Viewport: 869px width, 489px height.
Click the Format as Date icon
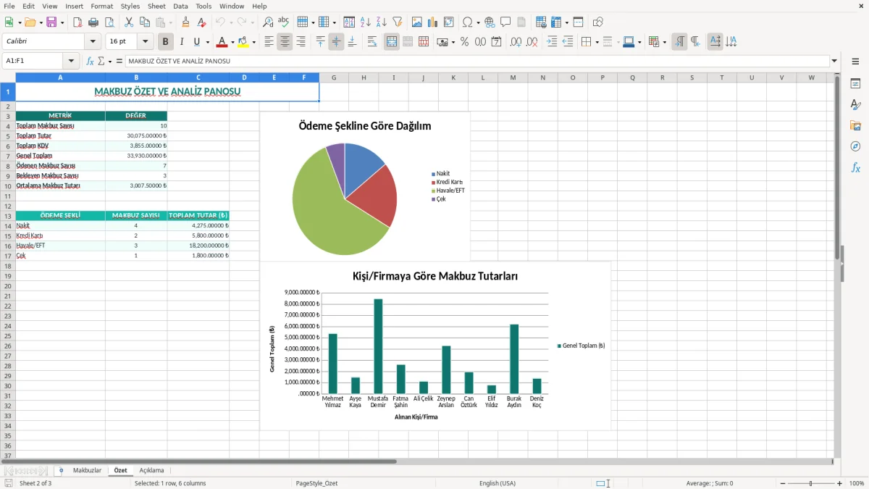tap(497, 42)
